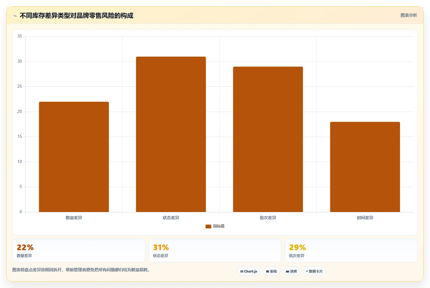Click the y-axis value 15
This screenshot has height=288, width=430.
[x=20, y=136]
